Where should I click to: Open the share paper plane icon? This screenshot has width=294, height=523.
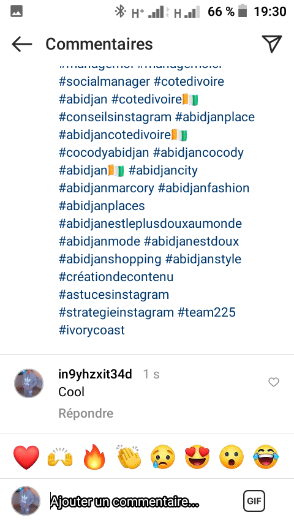coord(271,43)
